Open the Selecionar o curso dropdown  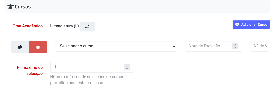[x=116, y=46]
